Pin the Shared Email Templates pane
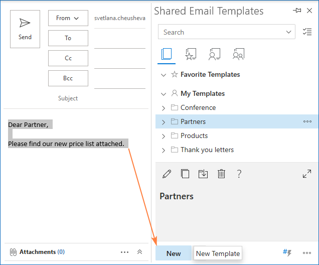 coord(297,11)
